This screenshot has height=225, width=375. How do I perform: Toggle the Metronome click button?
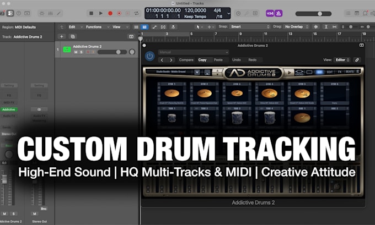coord(278,13)
